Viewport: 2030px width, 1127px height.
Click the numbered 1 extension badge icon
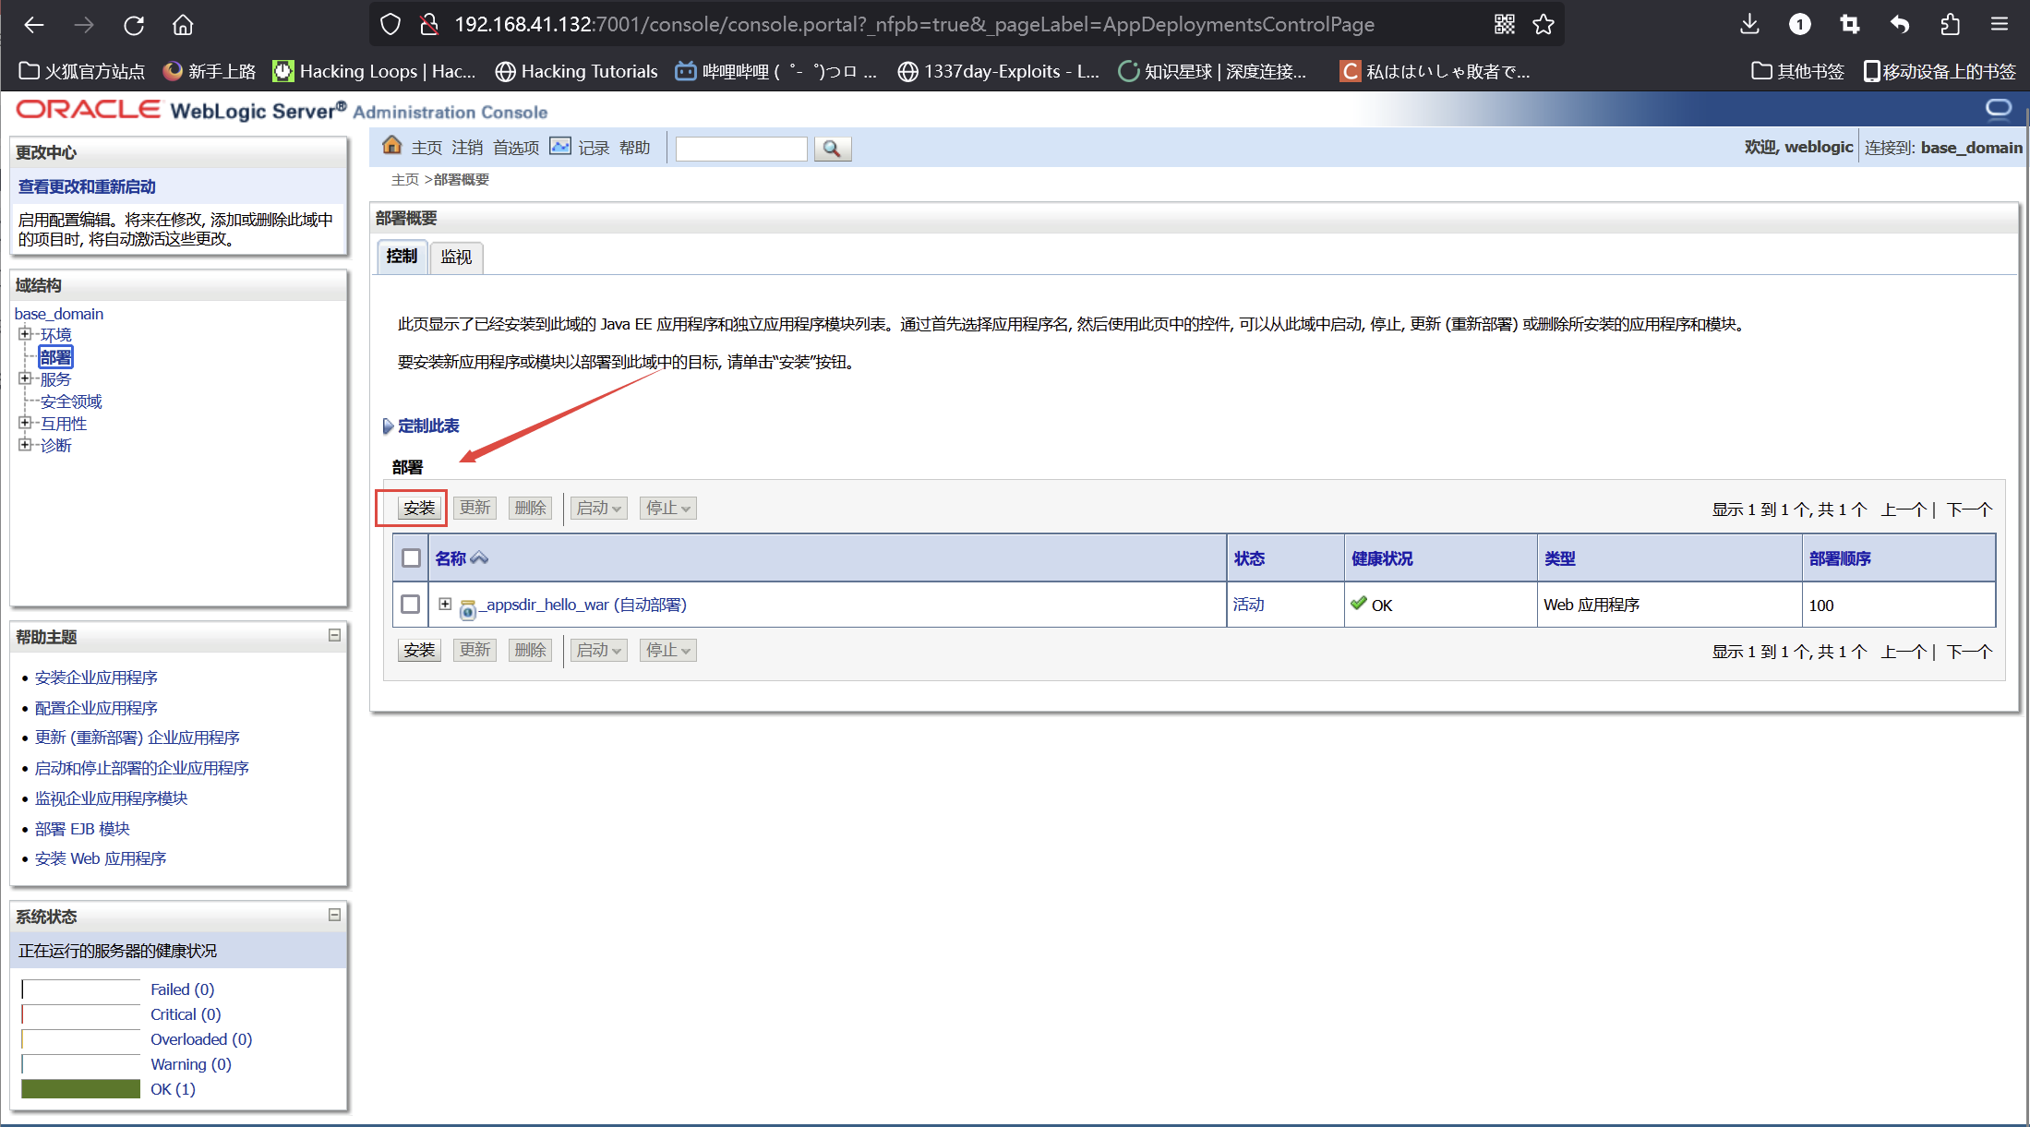(x=1799, y=25)
